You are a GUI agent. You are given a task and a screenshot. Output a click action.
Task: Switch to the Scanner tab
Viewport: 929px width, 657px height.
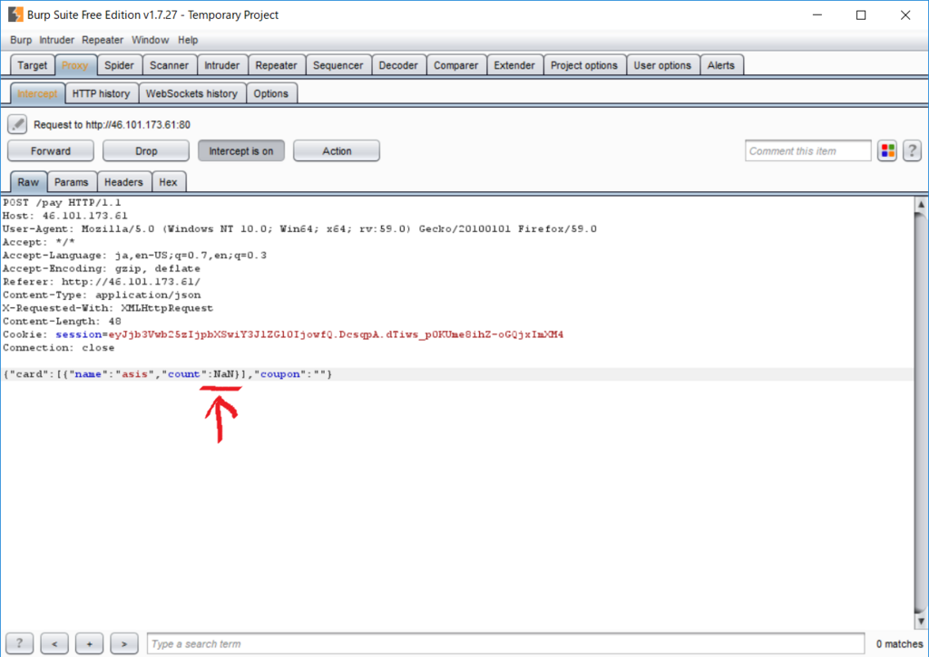[x=169, y=65]
